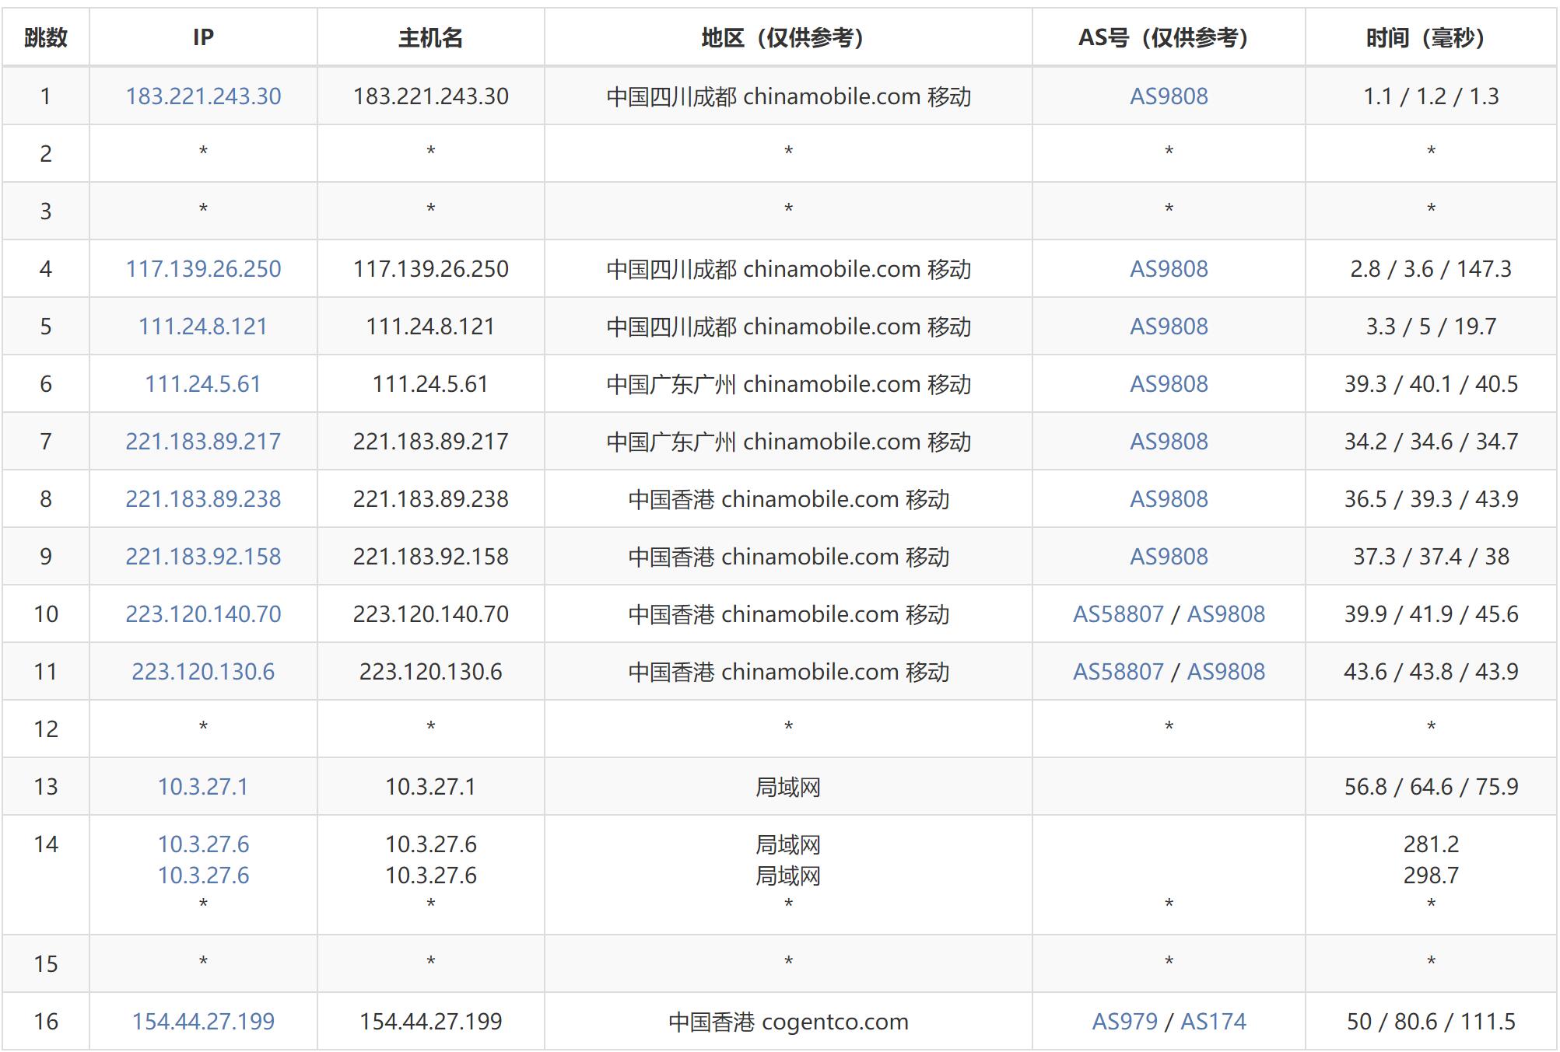Click the 主机名 column header
The image size is (1560, 1052).
pos(430,37)
